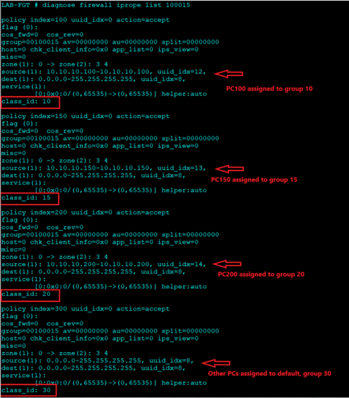349x398 pixels.
Task: Click the red arrow beside 10.10.10.150 source
Action: click(x=229, y=169)
